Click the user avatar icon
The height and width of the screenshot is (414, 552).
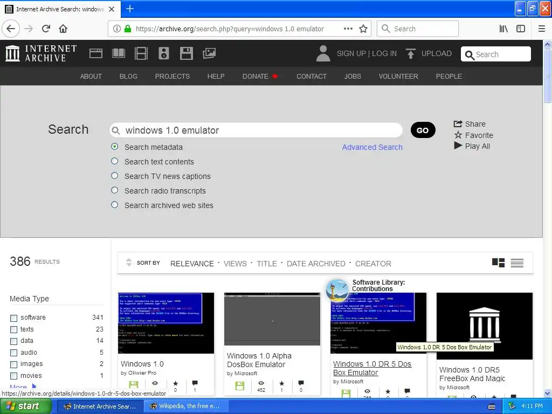point(323,53)
